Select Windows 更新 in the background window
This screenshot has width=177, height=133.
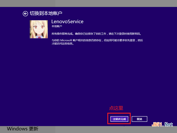tap(23, 129)
